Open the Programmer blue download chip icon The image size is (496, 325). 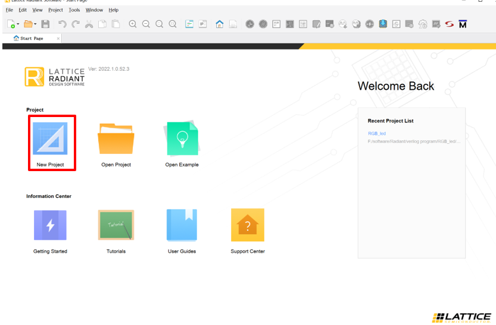click(x=383, y=24)
